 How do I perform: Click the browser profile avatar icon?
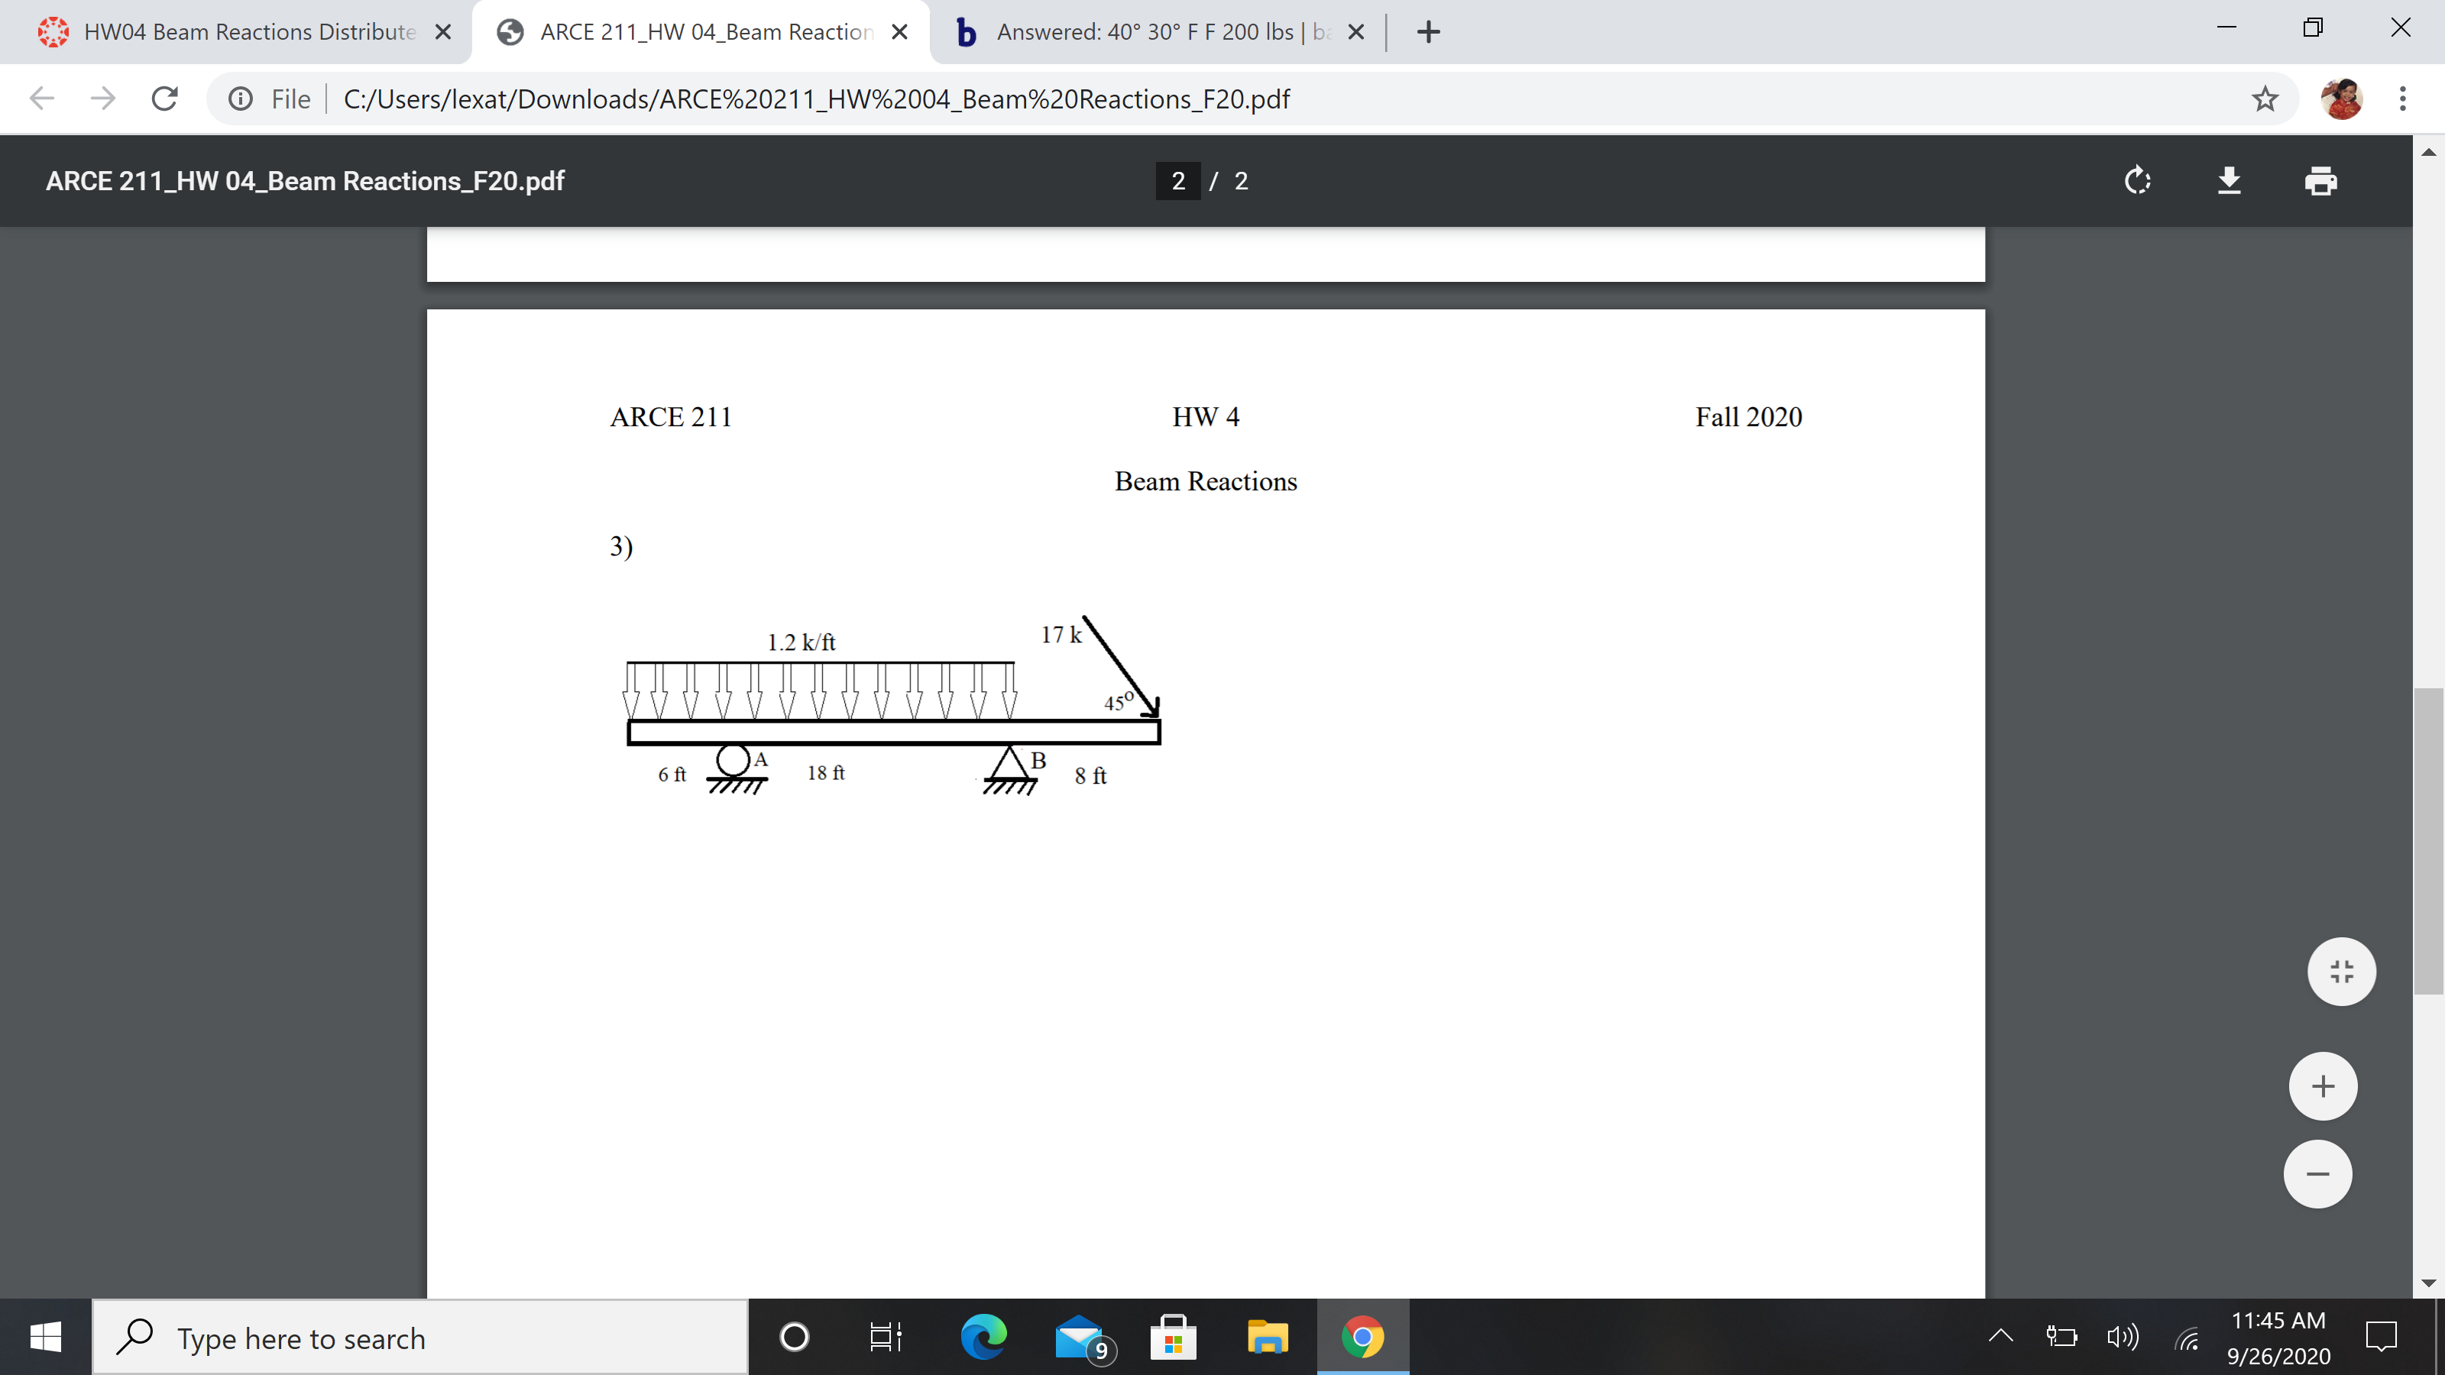coord(2343,97)
